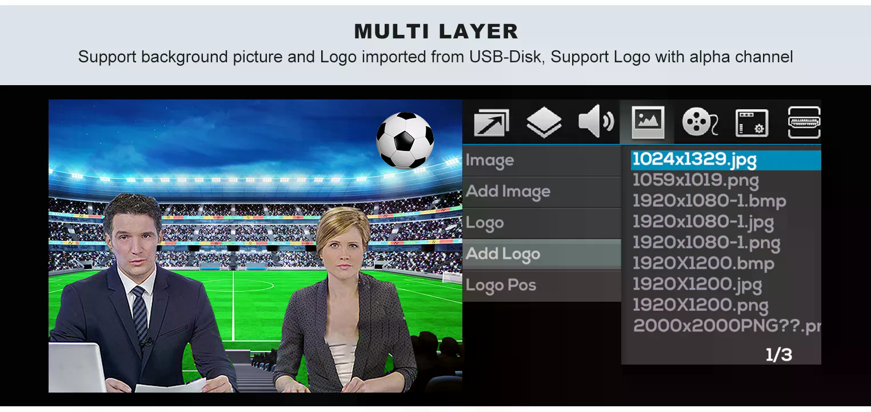Click the 1/3 page indicator
871x412 pixels.
pos(779,355)
